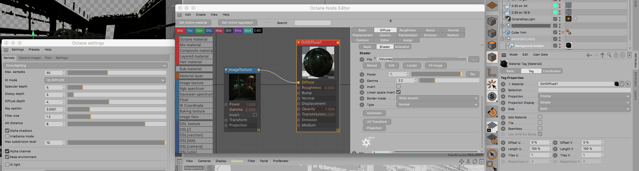Click the Fit Image button
The image size is (639, 171).
435,66
